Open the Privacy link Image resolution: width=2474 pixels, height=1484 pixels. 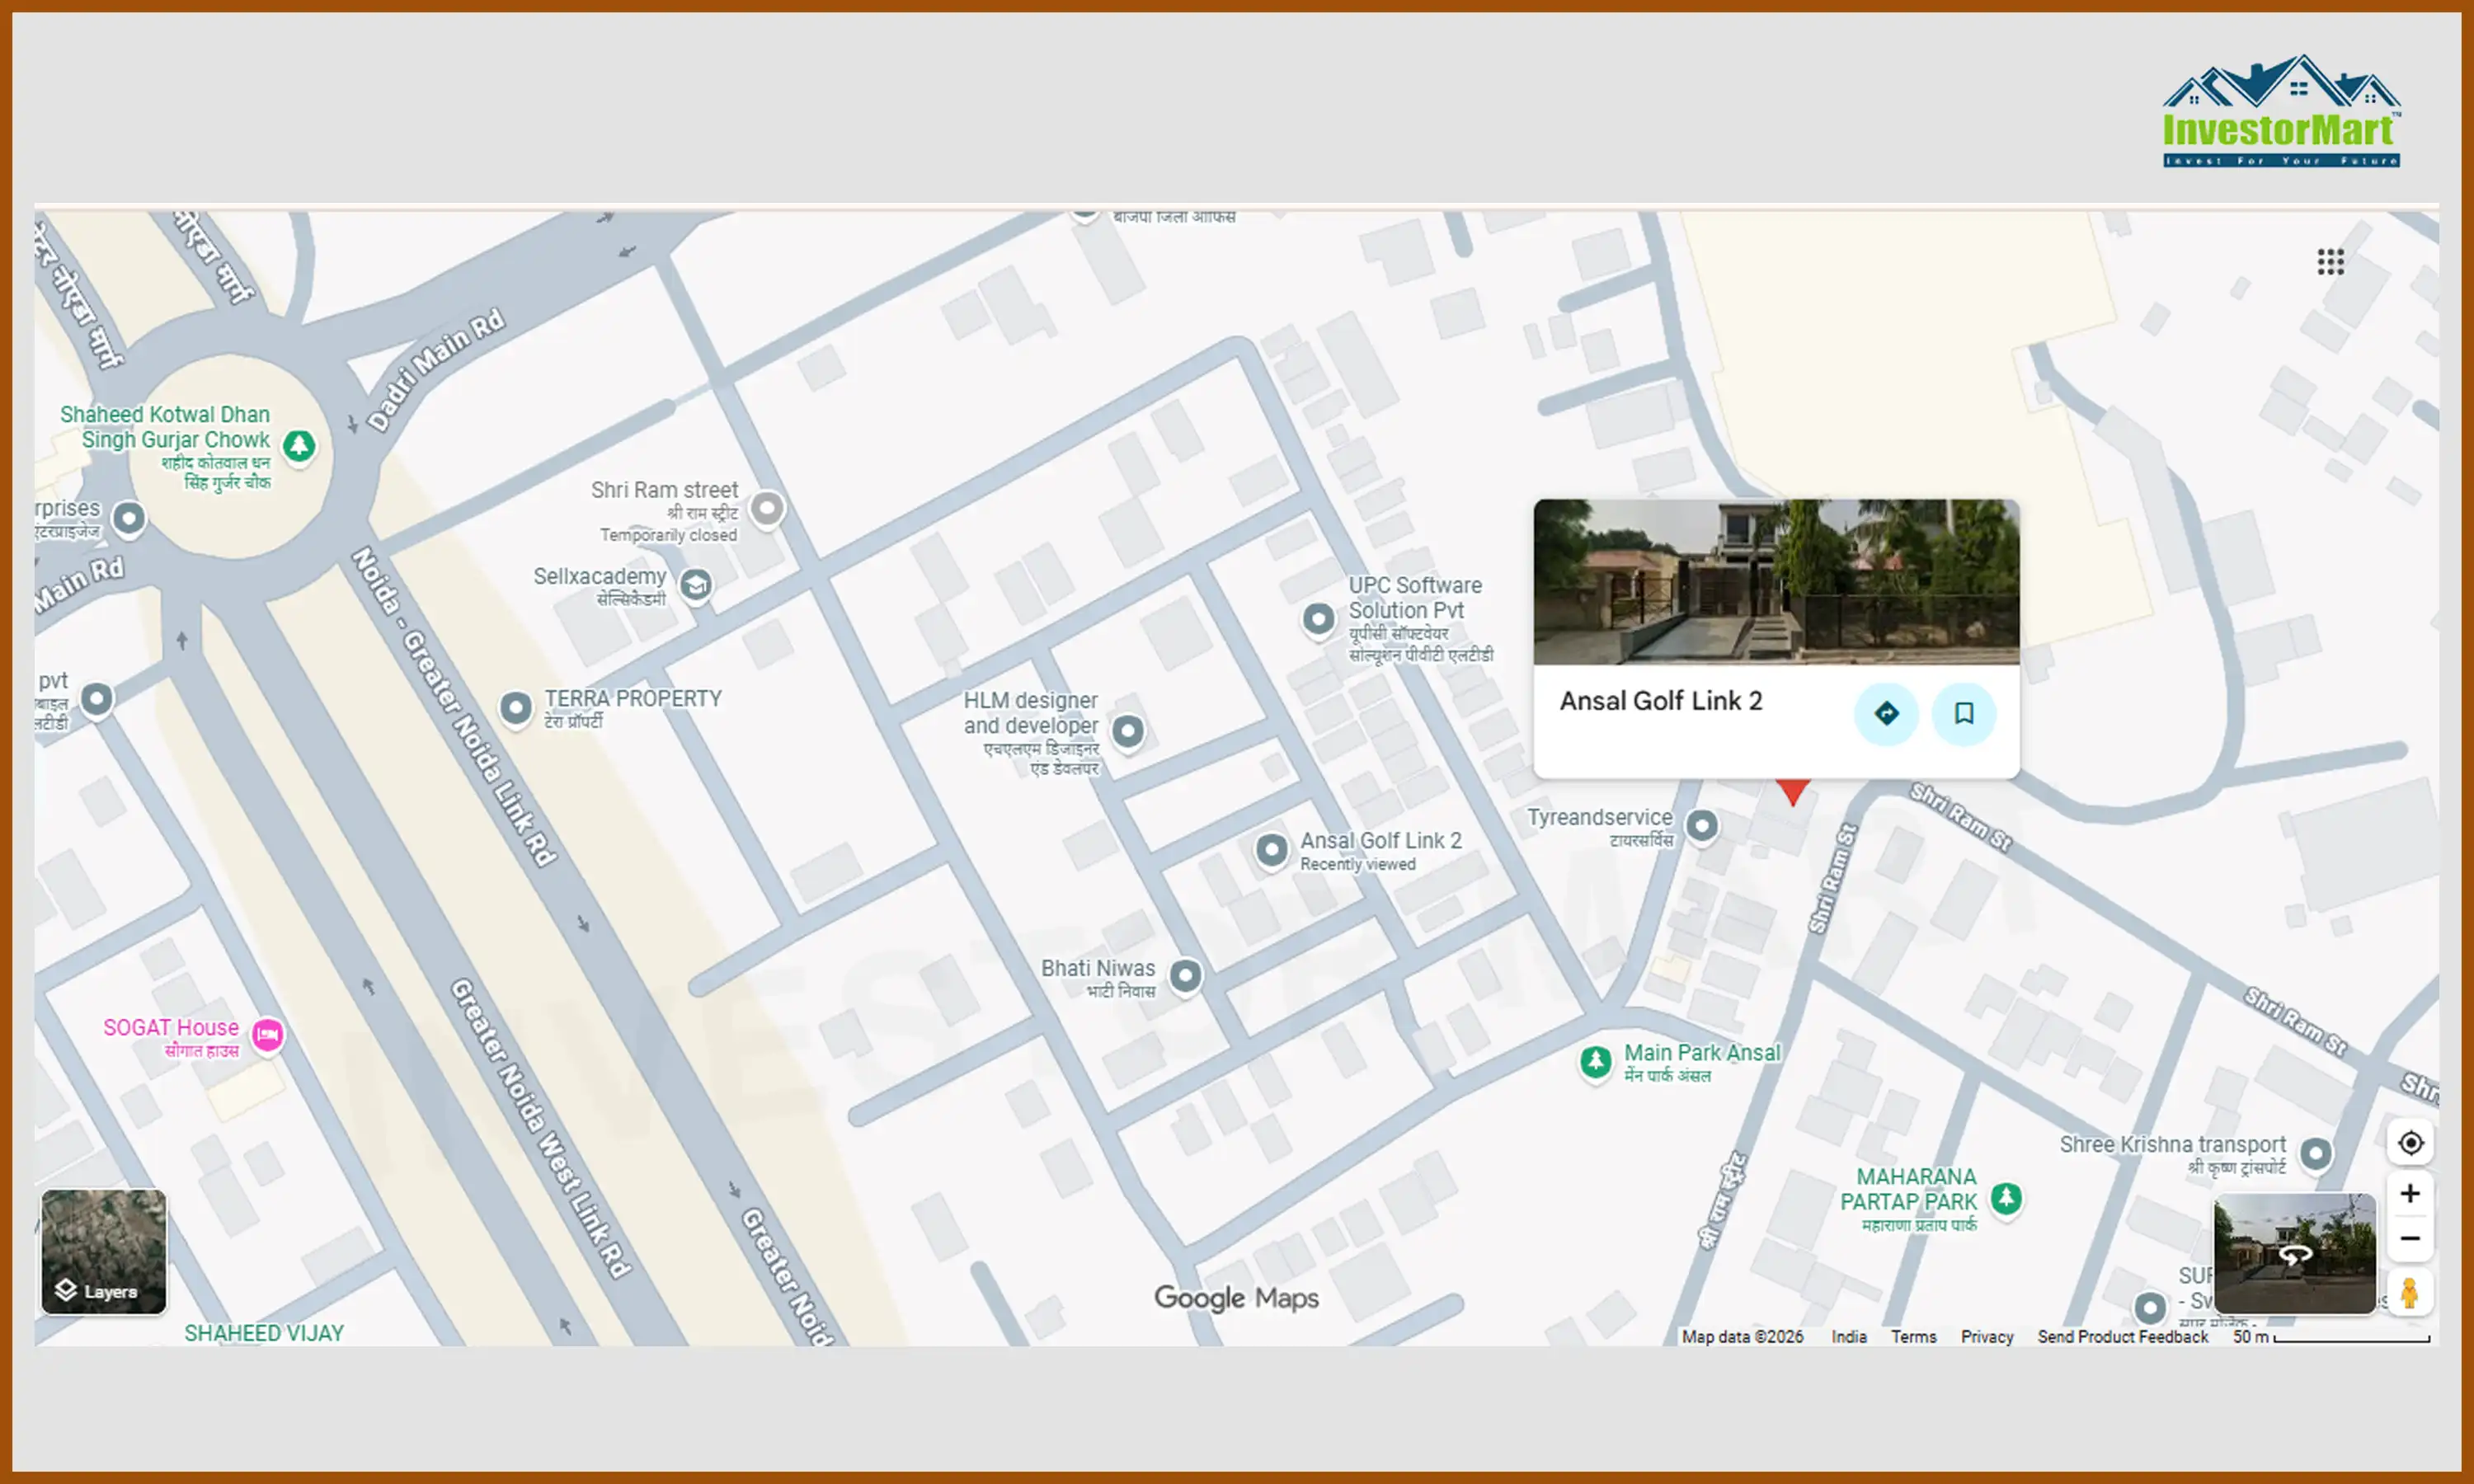pos(1986,1336)
